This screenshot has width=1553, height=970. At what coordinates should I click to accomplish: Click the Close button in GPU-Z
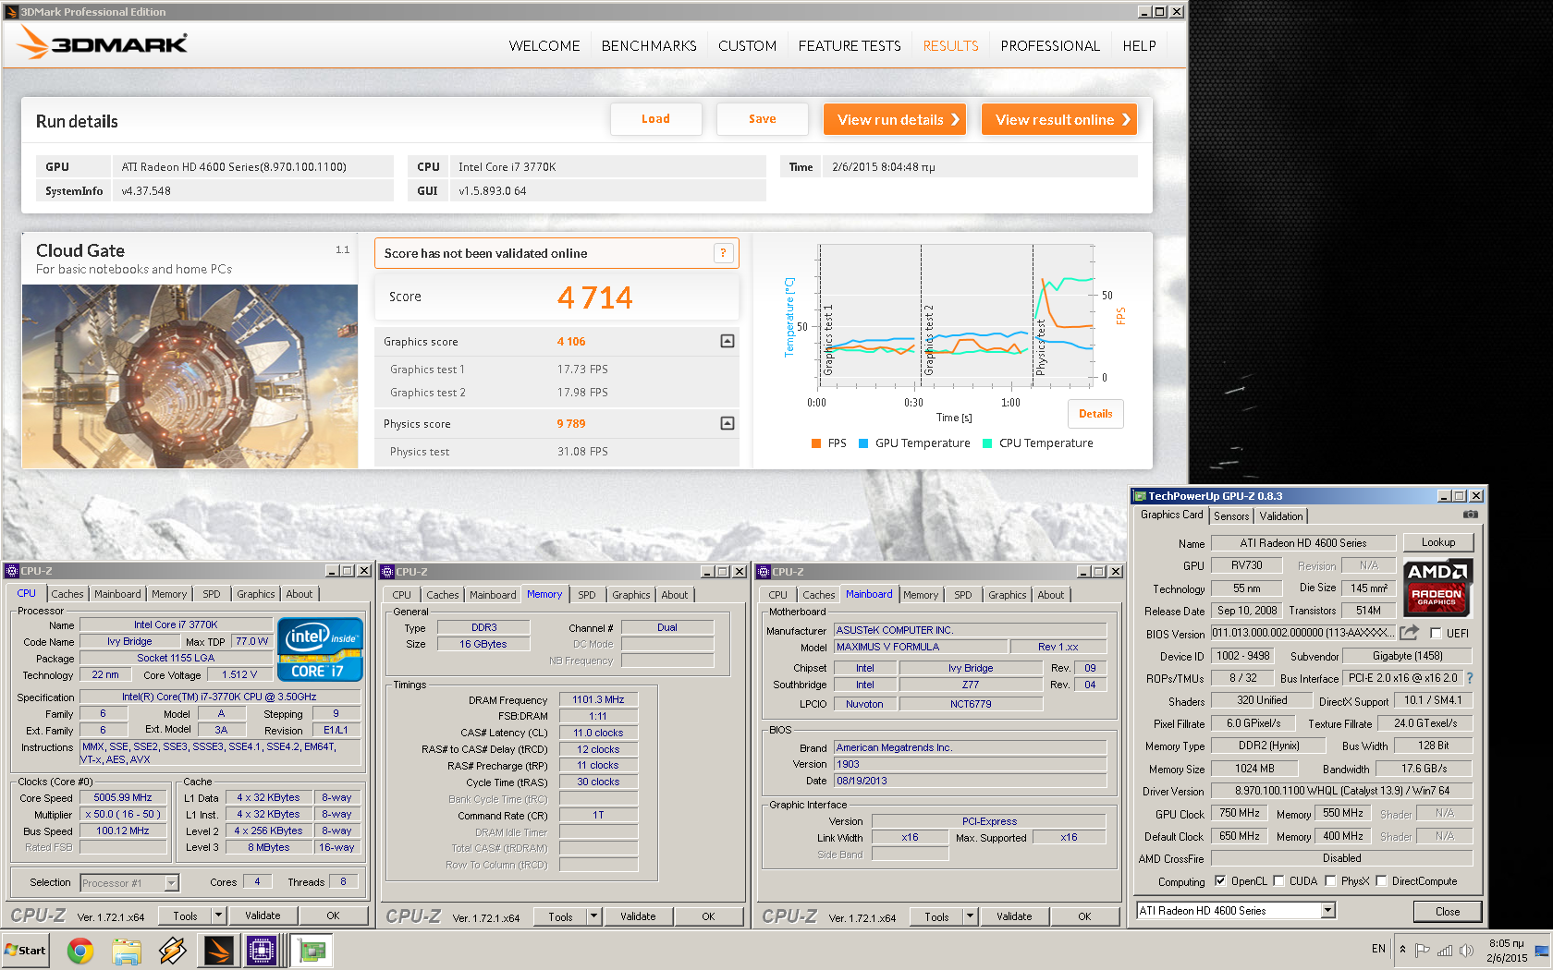coord(1448,911)
